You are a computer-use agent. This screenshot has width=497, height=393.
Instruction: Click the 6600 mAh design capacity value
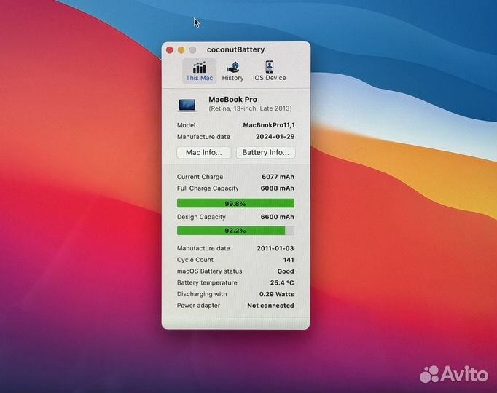[x=278, y=217]
